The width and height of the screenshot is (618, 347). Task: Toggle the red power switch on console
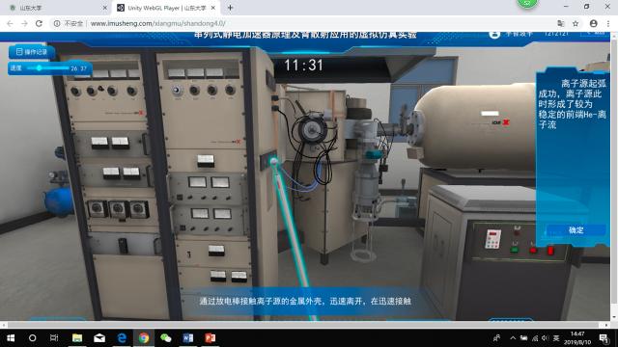tap(550, 251)
